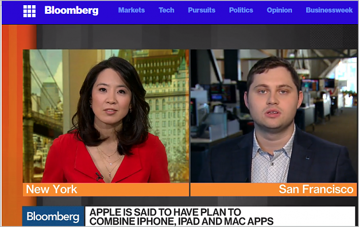Visit the Businessweek section
This screenshot has height=227, width=359.
pos(329,10)
